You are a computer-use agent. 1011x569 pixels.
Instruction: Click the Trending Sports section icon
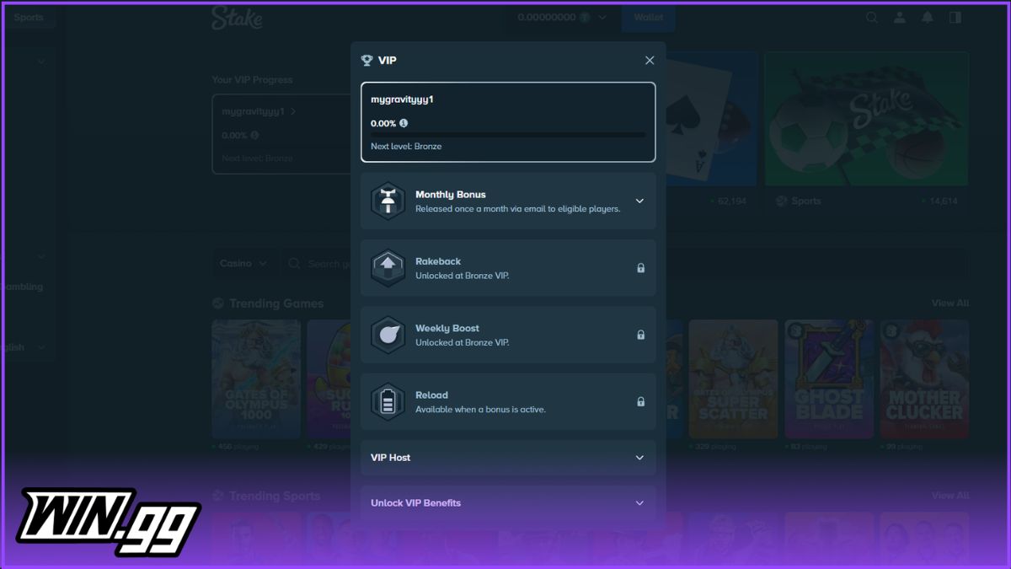pyautogui.click(x=218, y=496)
